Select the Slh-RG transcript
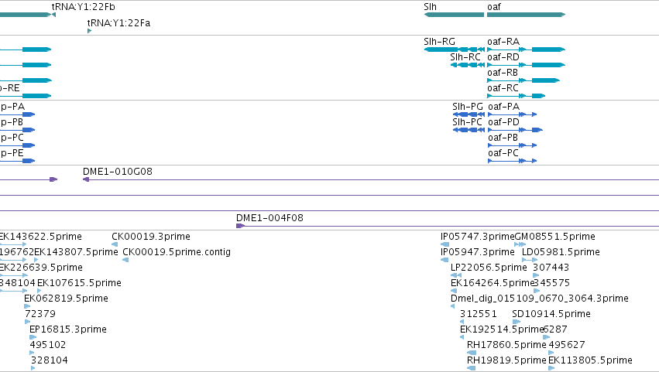This screenshot has width=659, height=372. (455, 49)
